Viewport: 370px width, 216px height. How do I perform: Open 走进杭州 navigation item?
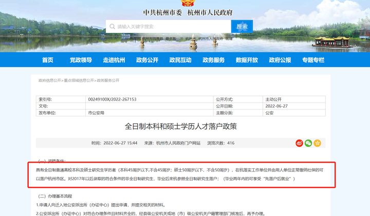(114, 60)
